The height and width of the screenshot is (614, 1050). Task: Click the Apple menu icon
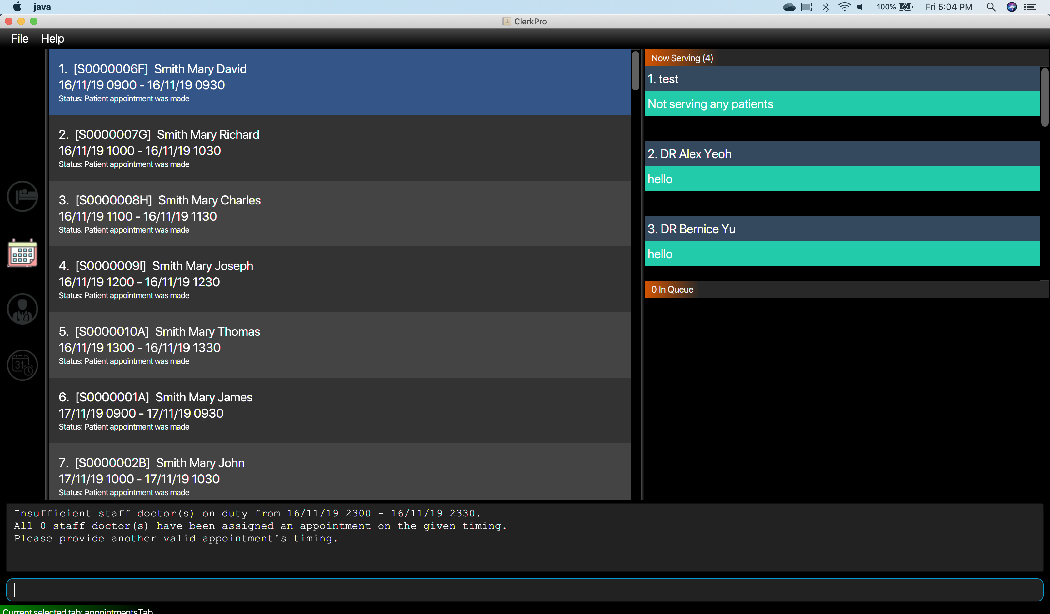point(17,7)
